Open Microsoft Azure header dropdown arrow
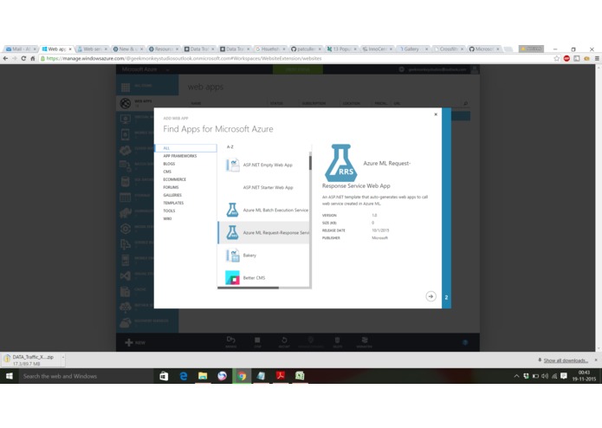The image size is (602, 428). click(x=168, y=70)
